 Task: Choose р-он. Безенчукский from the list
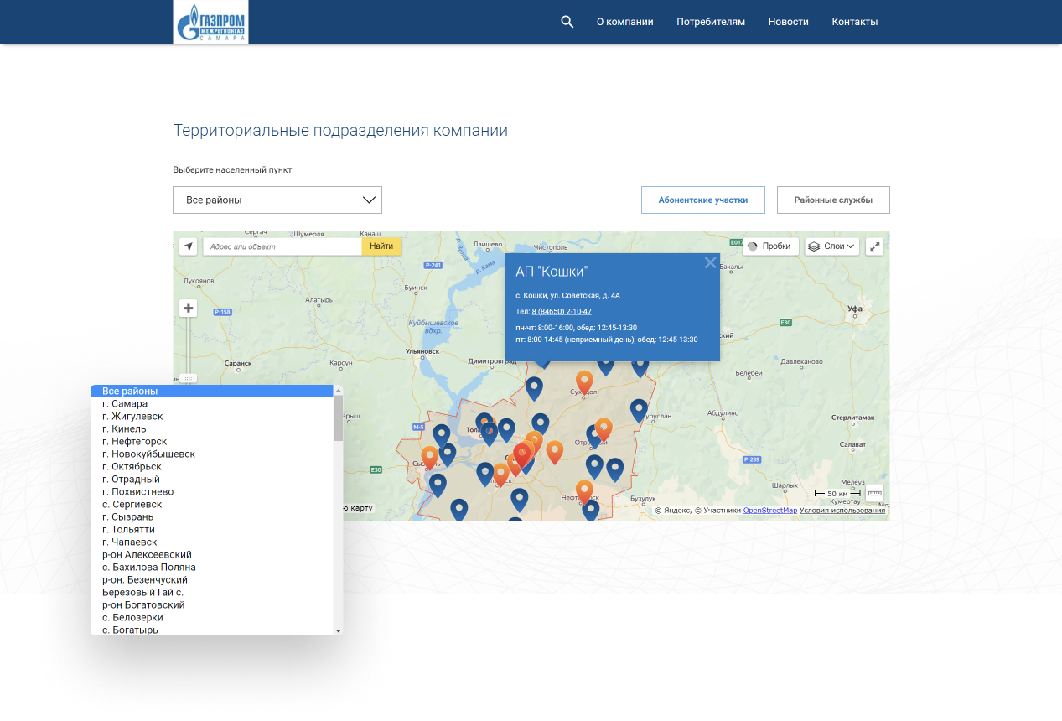[212, 579]
